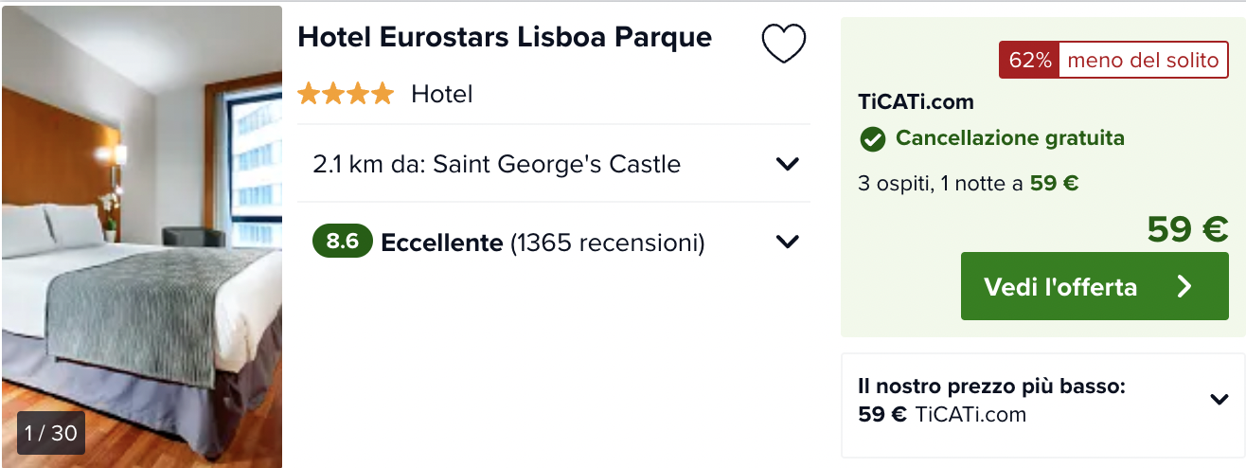Click the large 59 € price

pyautogui.click(x=1187, y=228)
